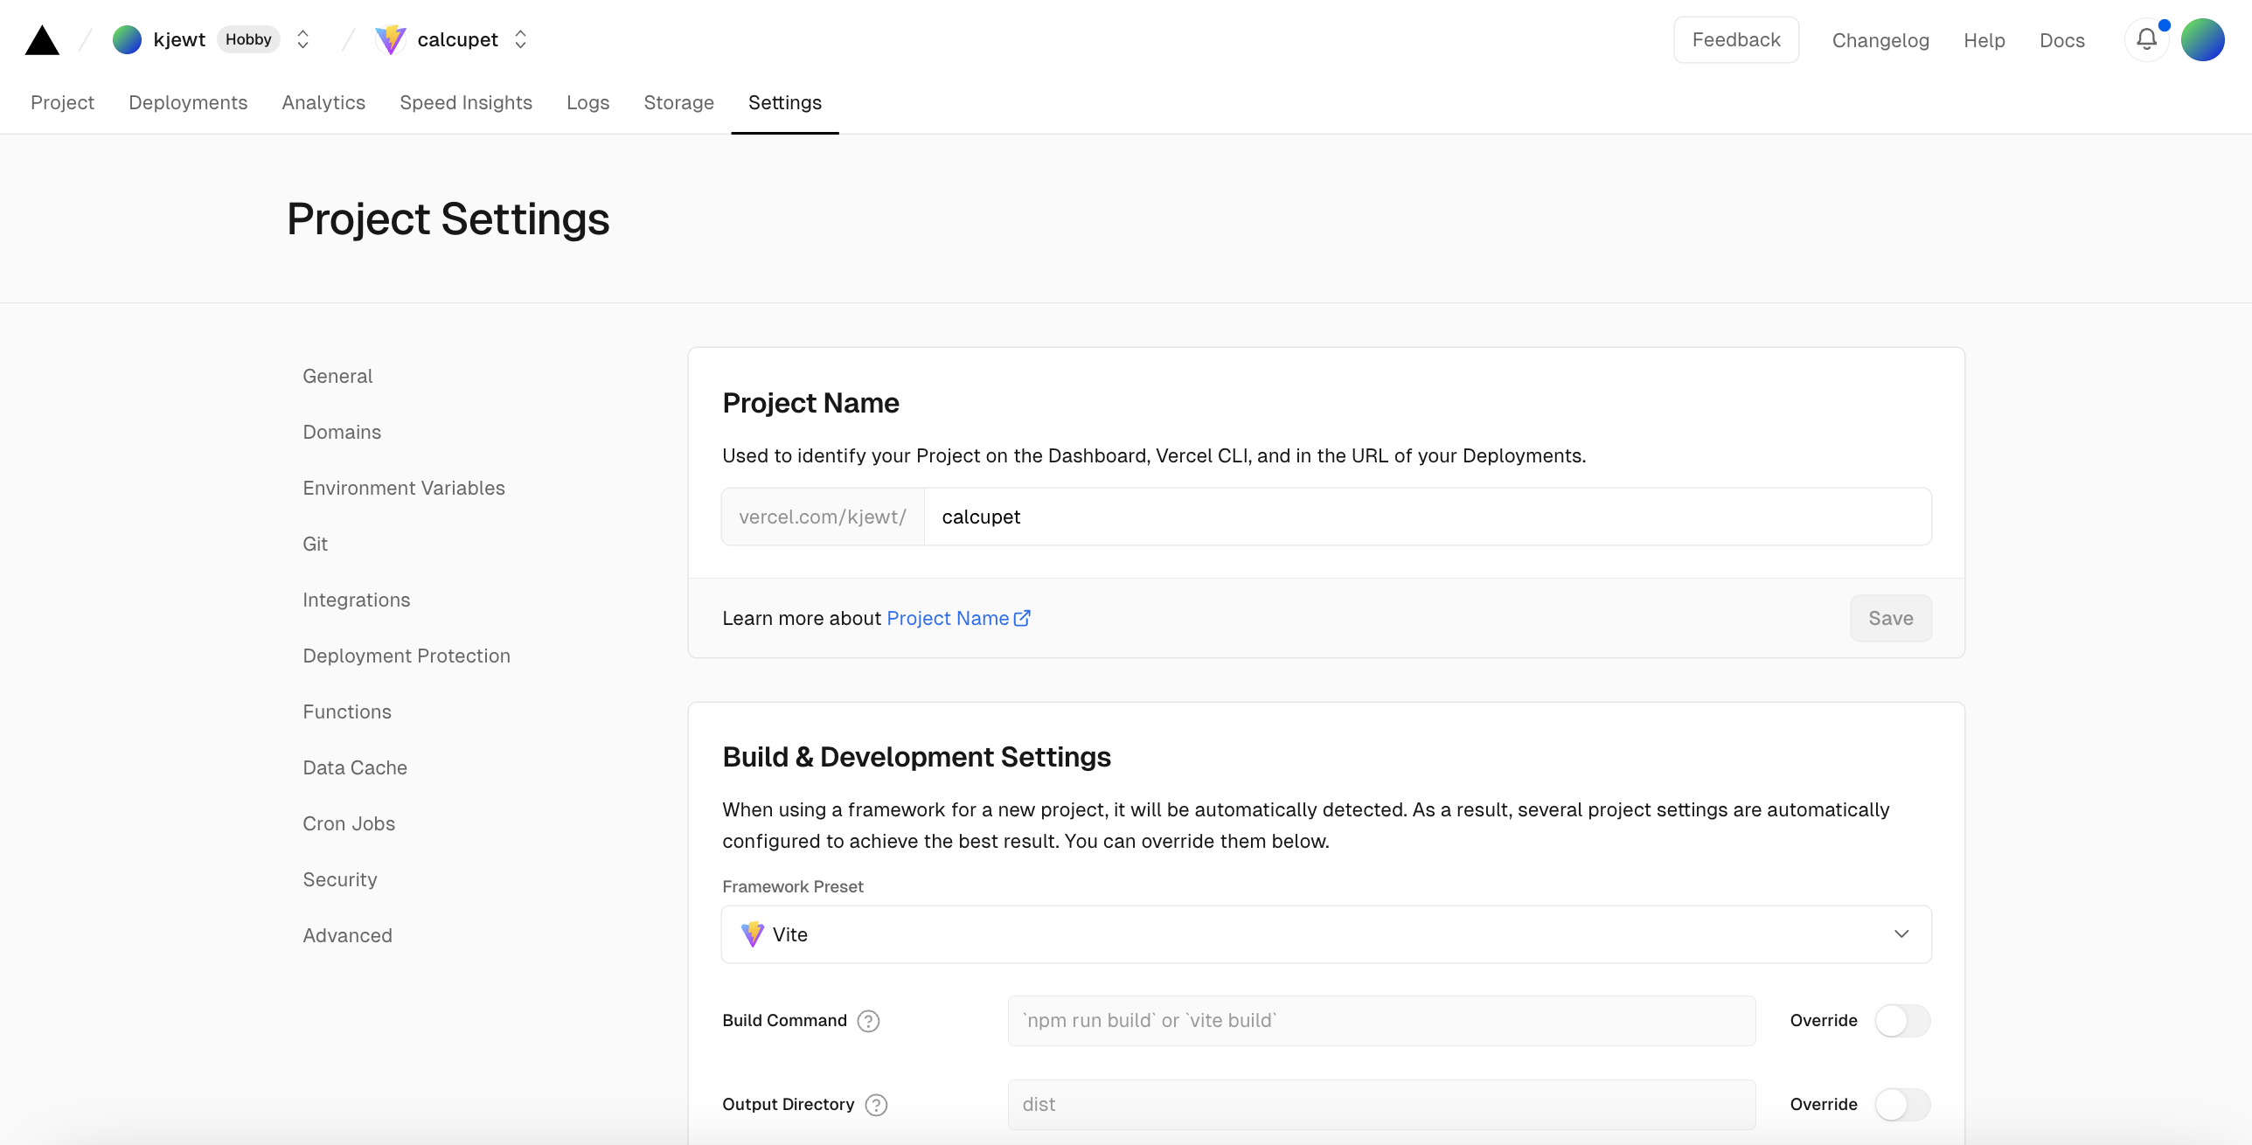
Task: Open the Security settings section
Action: coord(340,879)
